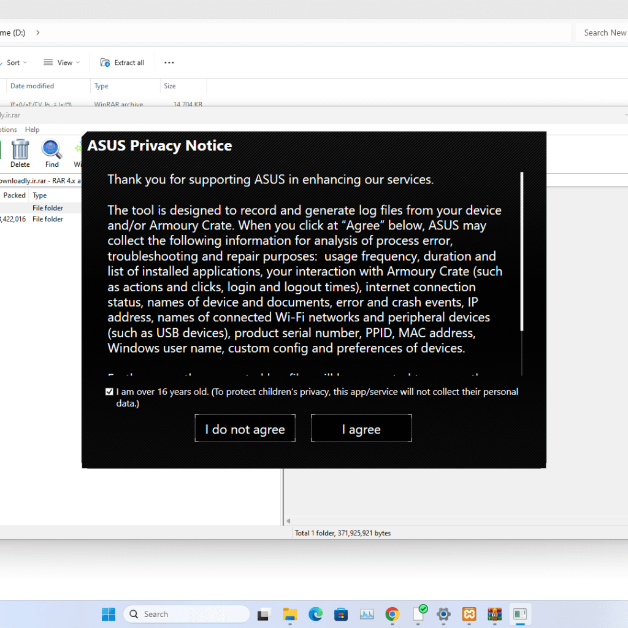Viewport: 628px width, 628px height.
Task: Click Extract all in File Explorer toolbar
Action: pos(122,63)
